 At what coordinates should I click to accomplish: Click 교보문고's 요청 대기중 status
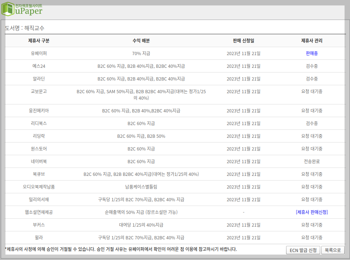(x=312, y=91)
